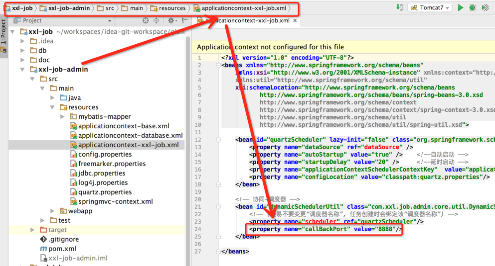Expand the mybatis-mapper folder

click(x=62, y=117)
